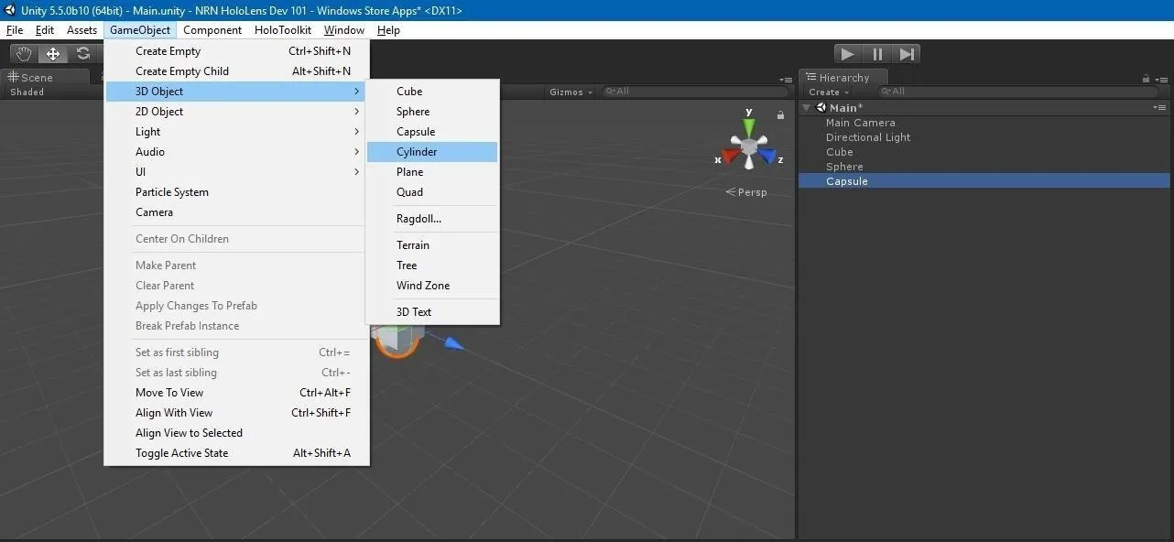Open the File menu
1174x542 pixels.
coord(15,30)
